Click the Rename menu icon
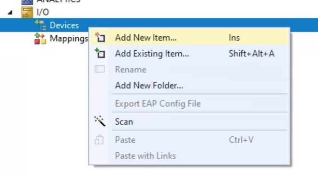 [x=100, y=69]
